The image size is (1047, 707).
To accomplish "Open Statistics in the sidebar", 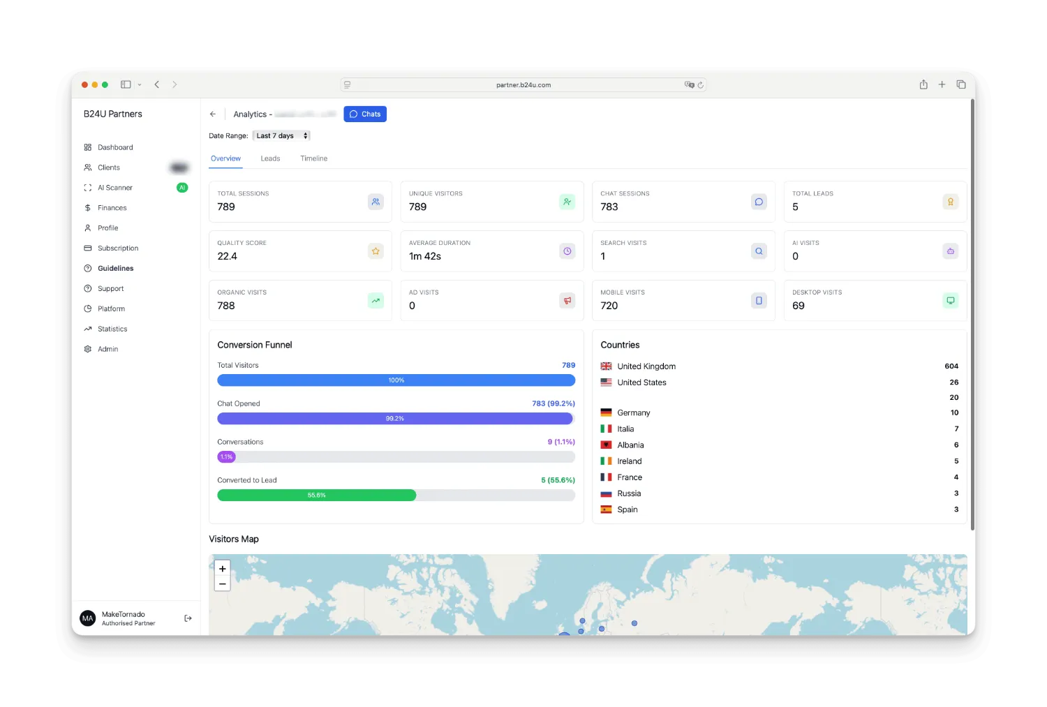I will tap(112, 329).
